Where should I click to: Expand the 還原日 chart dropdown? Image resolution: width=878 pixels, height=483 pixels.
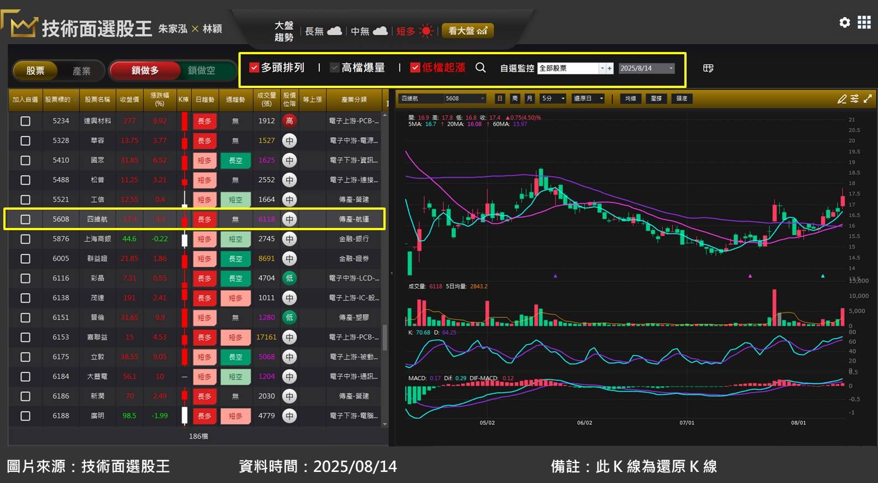[601, 98]
